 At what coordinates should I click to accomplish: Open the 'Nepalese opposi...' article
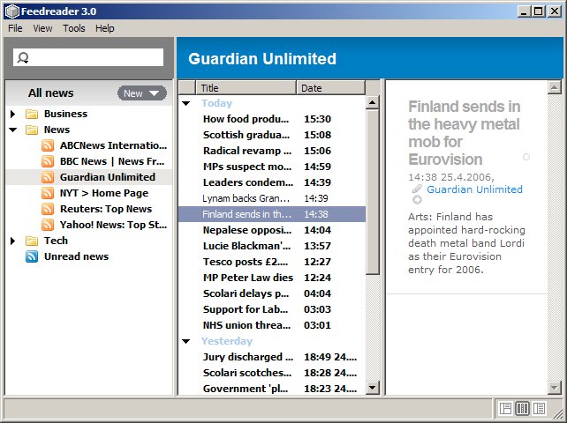click(x=272, y=230)
